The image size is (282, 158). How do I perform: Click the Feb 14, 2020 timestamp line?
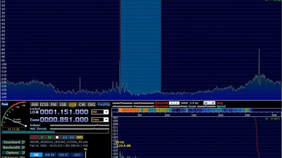[x=59, y=146]
